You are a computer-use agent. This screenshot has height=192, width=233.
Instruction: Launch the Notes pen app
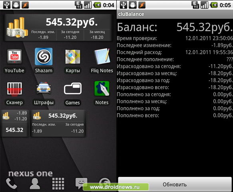(x=102, y=88)
